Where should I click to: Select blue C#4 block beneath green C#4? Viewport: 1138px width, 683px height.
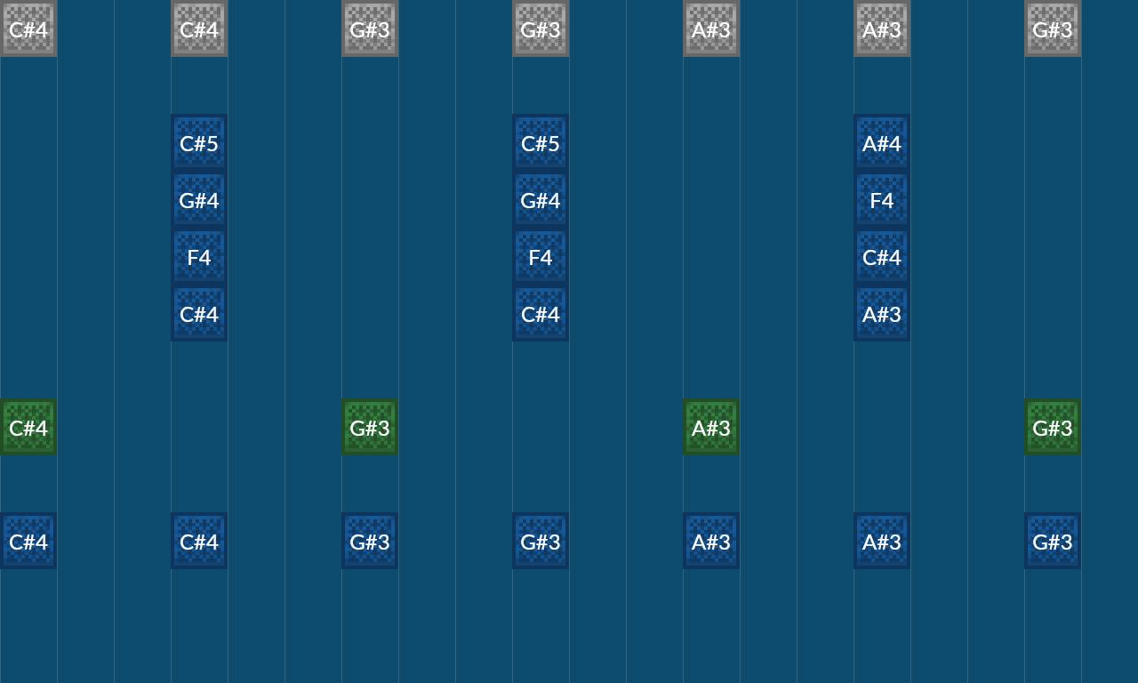pyautogui.click(x=28, y=541)
